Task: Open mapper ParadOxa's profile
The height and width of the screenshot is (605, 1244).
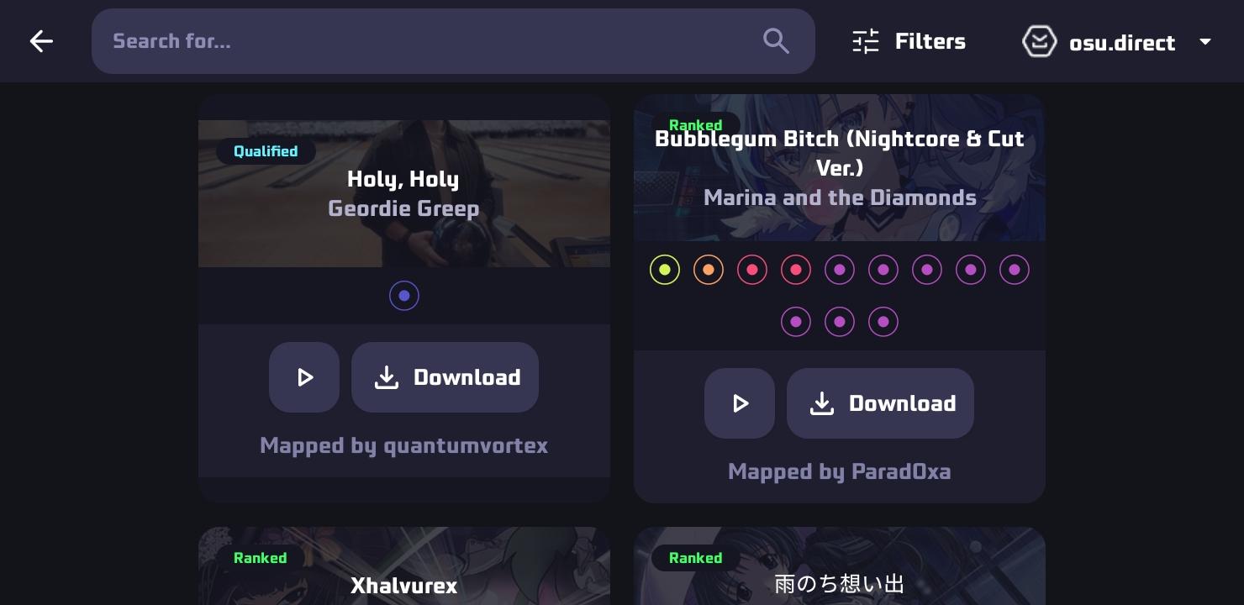Action: [901, 471]
